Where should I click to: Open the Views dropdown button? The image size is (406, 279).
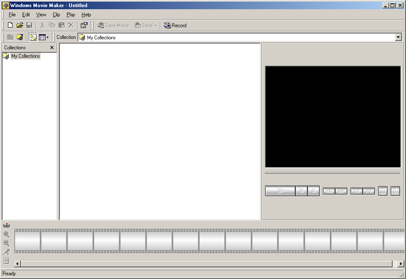tap(44, 37)
